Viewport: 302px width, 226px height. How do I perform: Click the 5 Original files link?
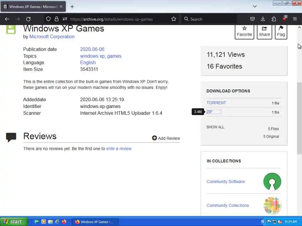(271, 137)
